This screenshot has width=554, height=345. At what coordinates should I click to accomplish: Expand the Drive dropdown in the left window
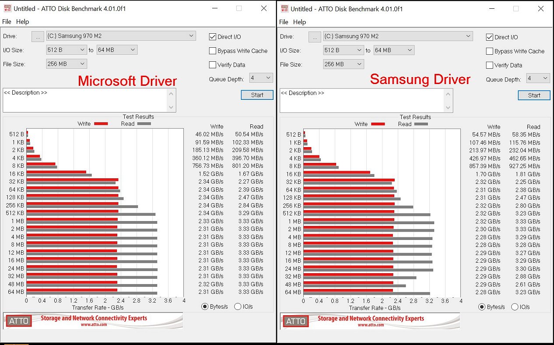(121, 36)
